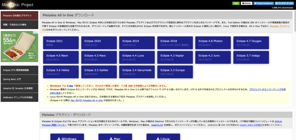Choose the Eclipse 4.2 Juno tile

pyautogui.click(x=213, y=57)
